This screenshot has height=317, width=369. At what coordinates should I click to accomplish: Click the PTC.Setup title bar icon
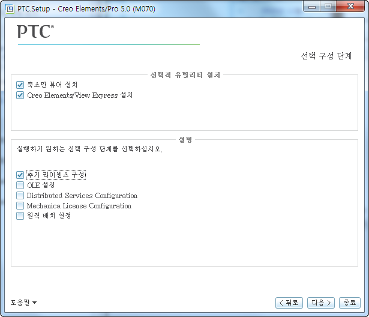pos(10,9)
